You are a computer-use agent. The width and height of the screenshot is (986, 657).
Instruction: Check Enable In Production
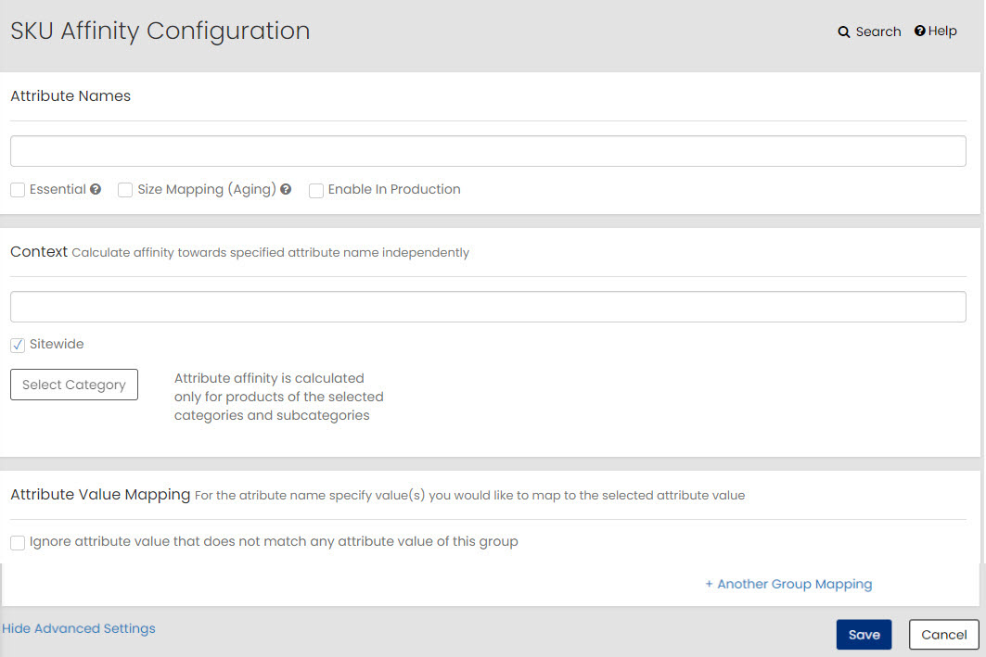pyautogui.click(x=316, y=190)
